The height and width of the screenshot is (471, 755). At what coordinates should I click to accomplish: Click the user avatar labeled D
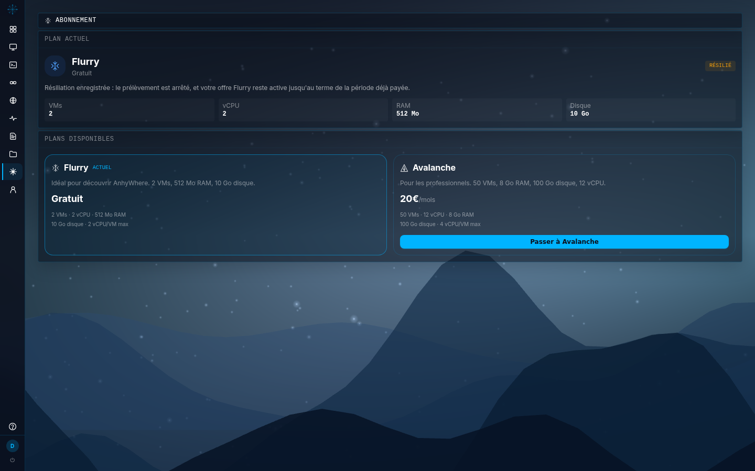(x=13, y=446)
